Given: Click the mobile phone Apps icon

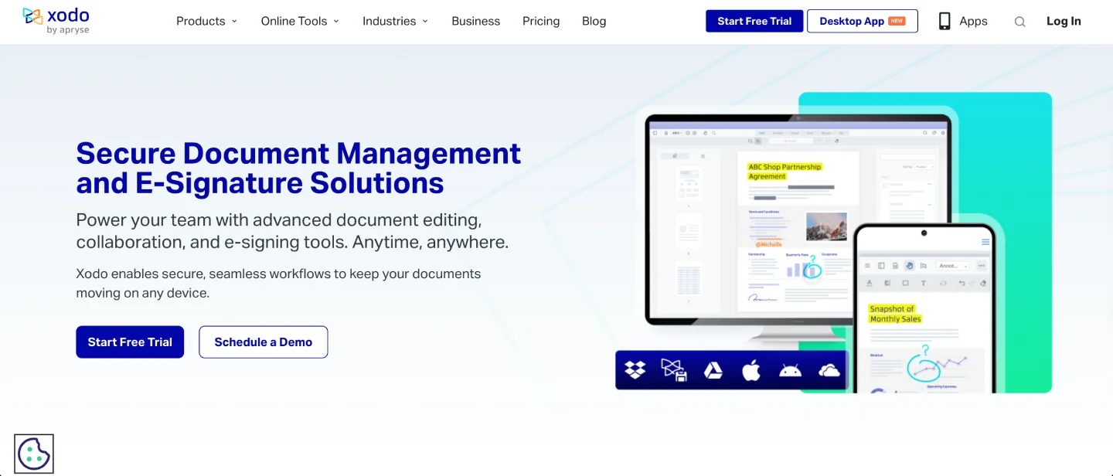Looking at the screenshot, I should click(x=945, y=21).
